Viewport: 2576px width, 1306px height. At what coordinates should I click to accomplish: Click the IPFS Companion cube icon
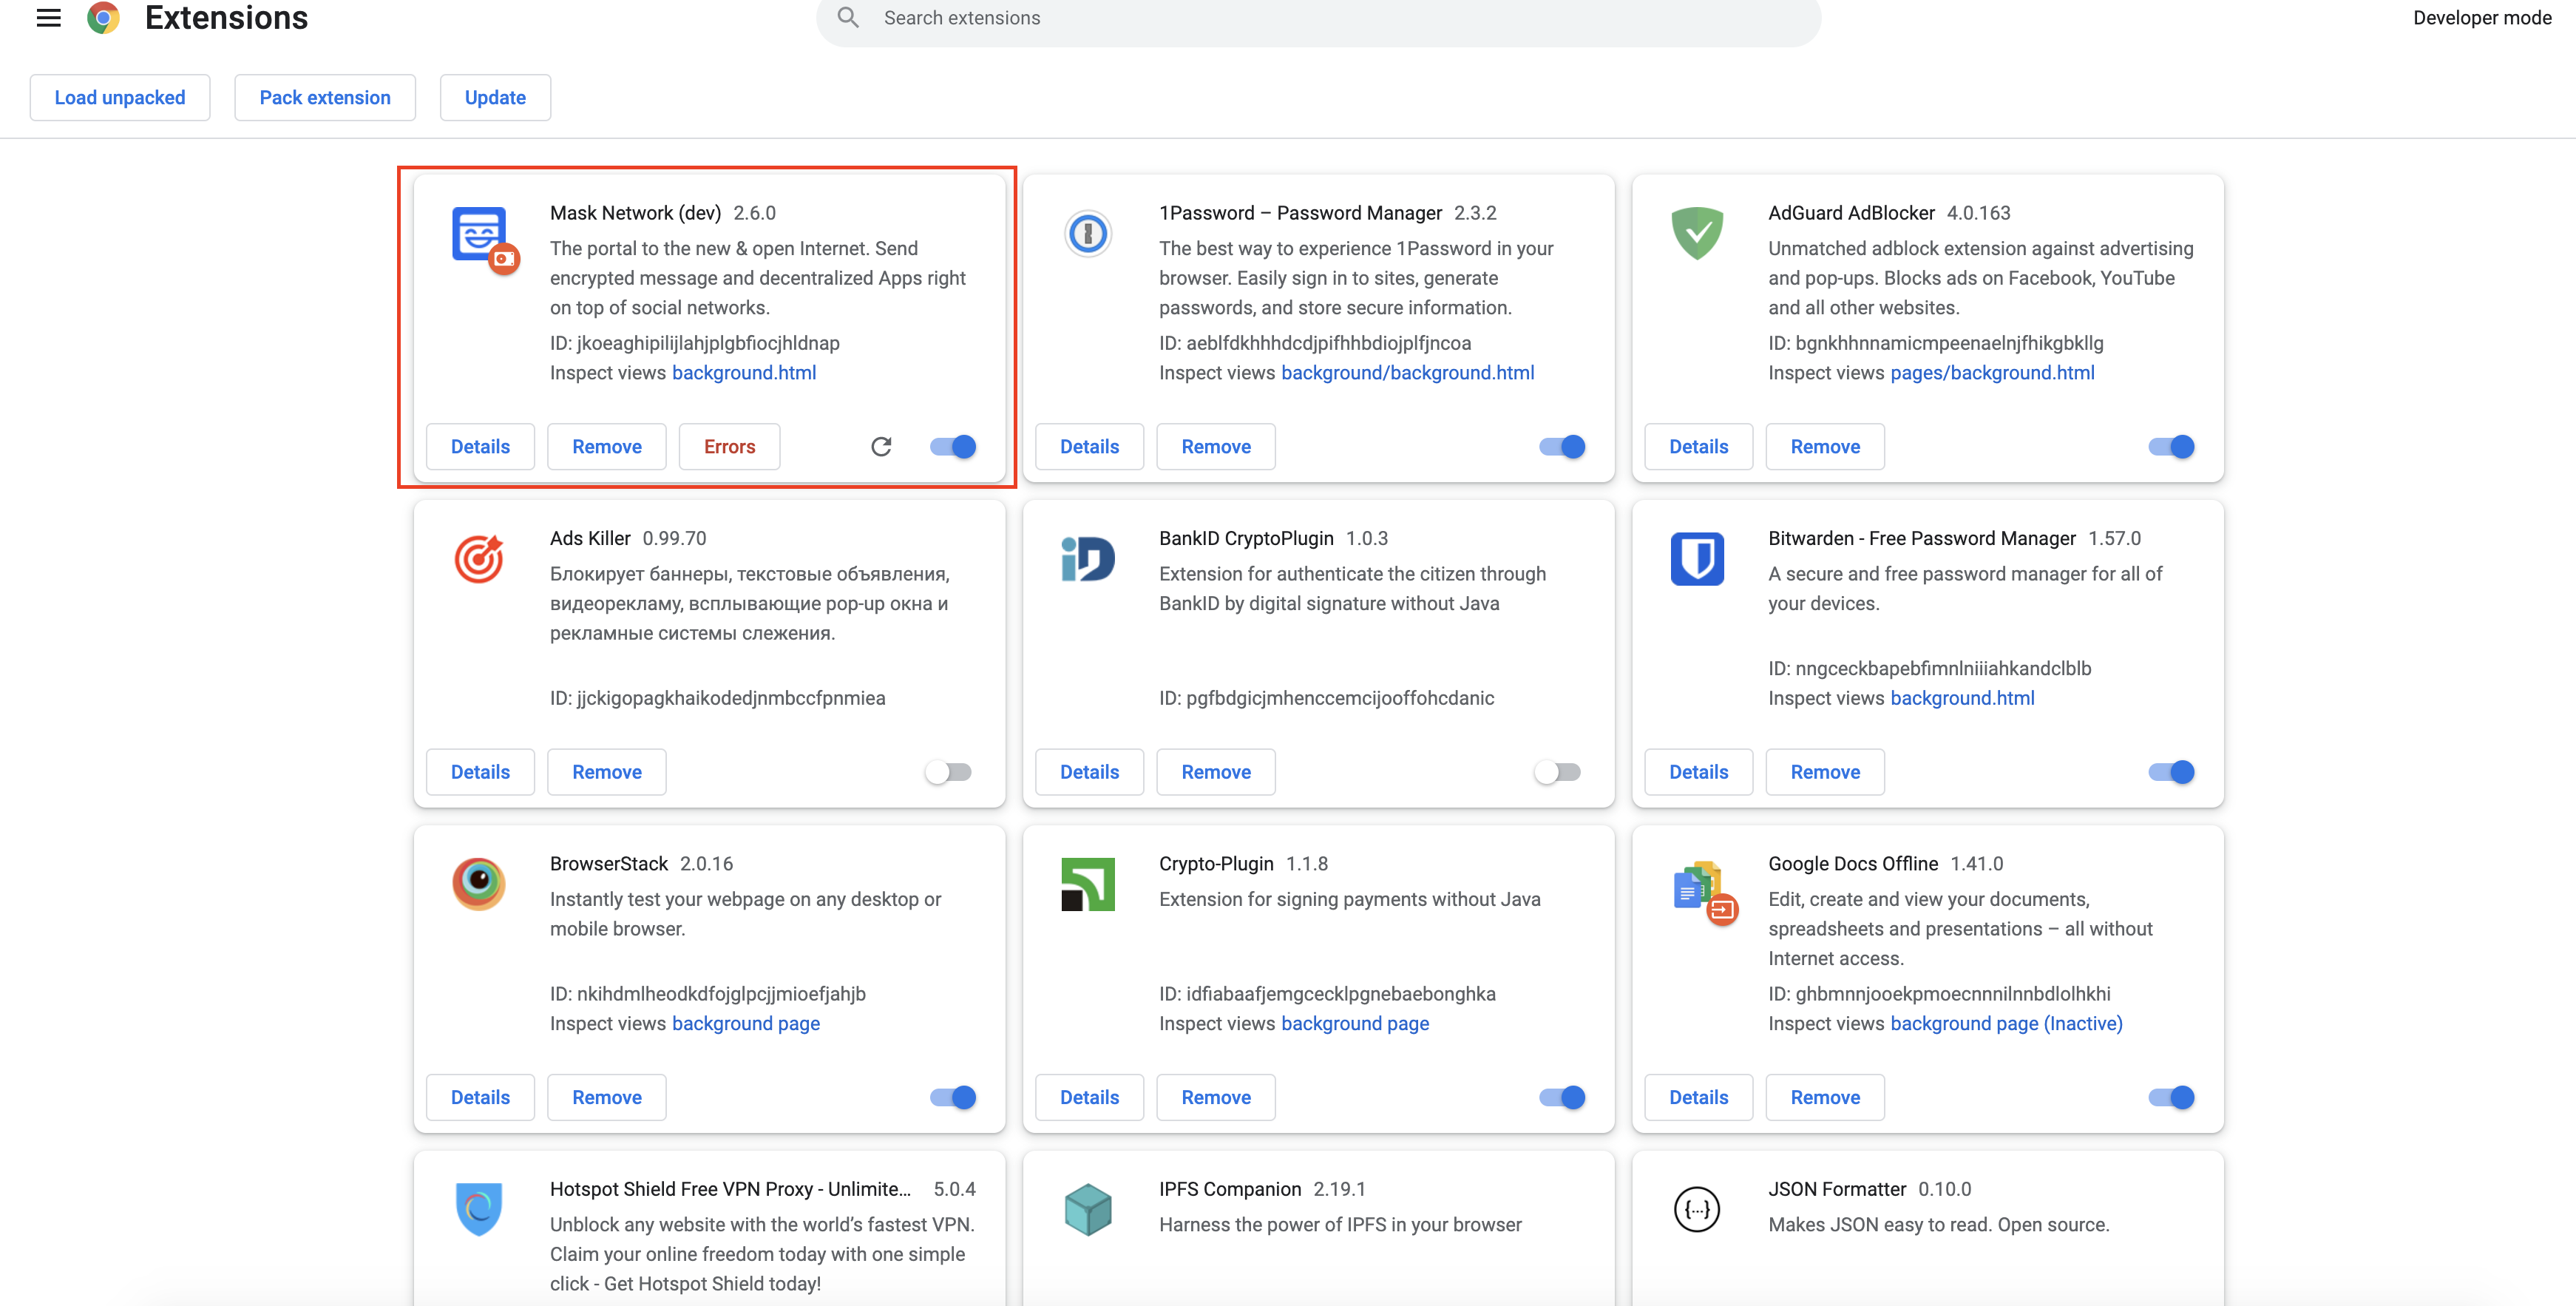coord(1087,1209)
